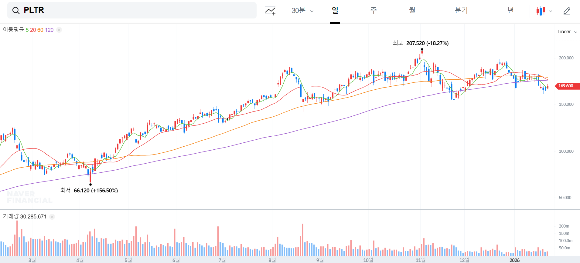The image size is (580, 263).
Task: Click the 10월 date axis label
Action: pyautogui.click(x=368, y=260)
